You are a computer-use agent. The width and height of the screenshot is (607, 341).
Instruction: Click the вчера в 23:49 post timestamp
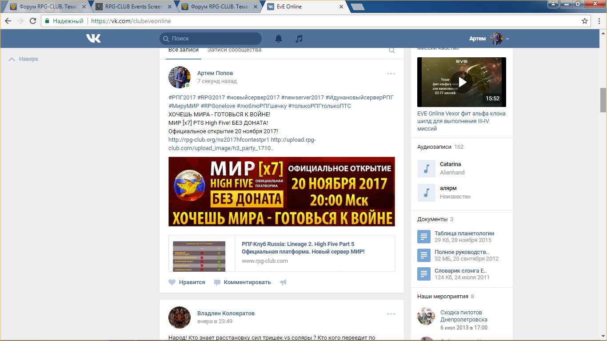215,321
